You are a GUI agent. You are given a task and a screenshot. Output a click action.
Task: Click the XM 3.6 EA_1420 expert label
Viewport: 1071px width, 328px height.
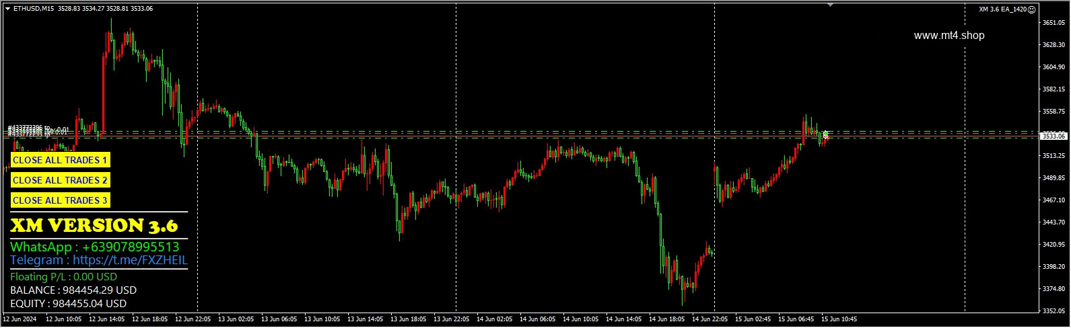(x=1003, y=9)
